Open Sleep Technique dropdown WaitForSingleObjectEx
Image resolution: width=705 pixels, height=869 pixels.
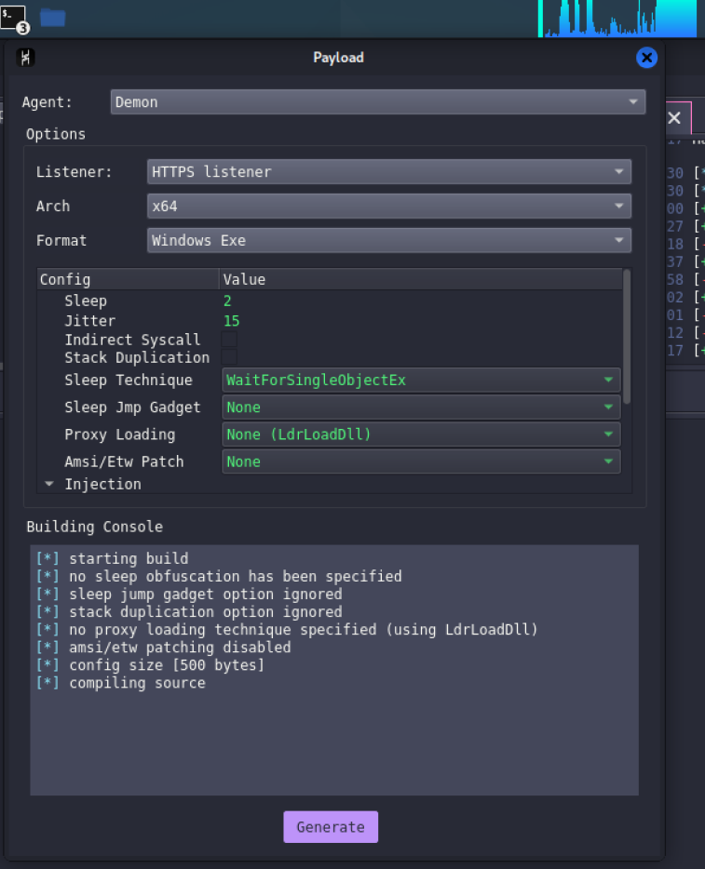pyautogui.click(x=421, y=381)
